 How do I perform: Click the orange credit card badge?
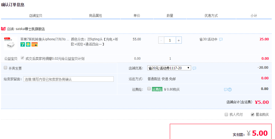point(34,44)
